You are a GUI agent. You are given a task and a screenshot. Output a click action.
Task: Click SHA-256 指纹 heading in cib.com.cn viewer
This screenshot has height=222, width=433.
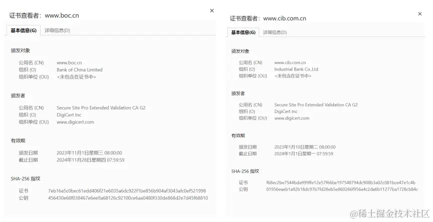point(245,171)
